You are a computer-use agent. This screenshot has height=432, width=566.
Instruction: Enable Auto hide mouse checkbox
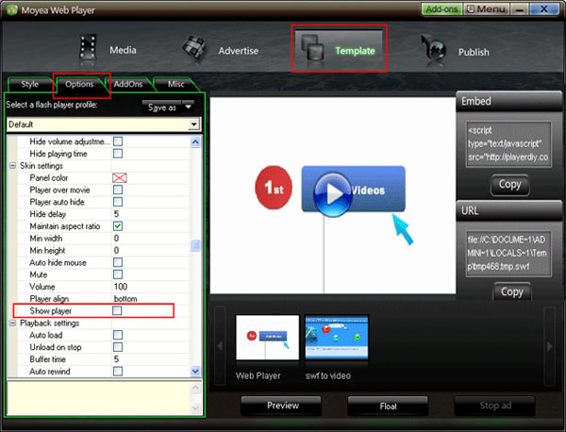tap(118, 262)
